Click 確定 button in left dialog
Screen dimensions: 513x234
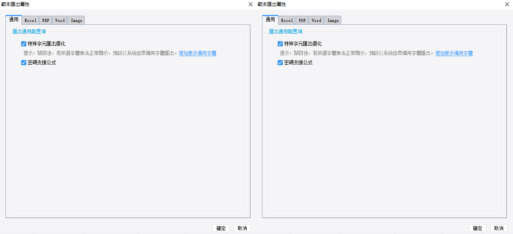click(221, 228)
